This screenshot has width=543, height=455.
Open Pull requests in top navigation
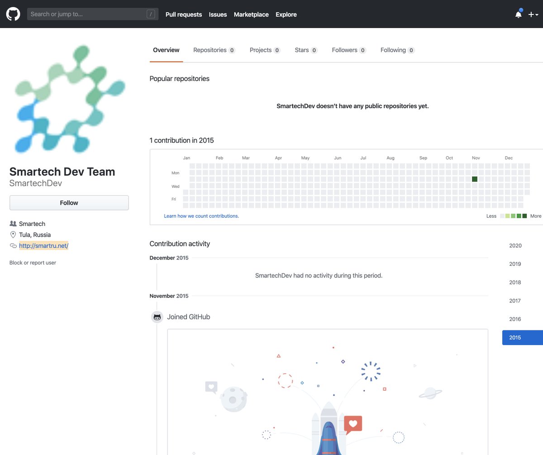(184, 14)
